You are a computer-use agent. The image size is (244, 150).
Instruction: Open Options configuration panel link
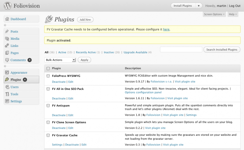(143, 92)
